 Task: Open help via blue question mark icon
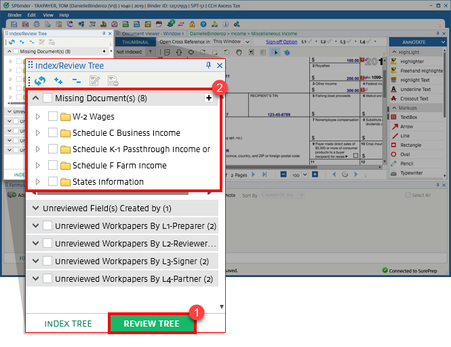pyautogui.click(x=203, y=24)
